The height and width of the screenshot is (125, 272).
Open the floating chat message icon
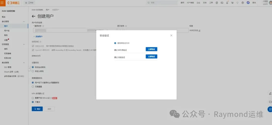click(270, 102)
